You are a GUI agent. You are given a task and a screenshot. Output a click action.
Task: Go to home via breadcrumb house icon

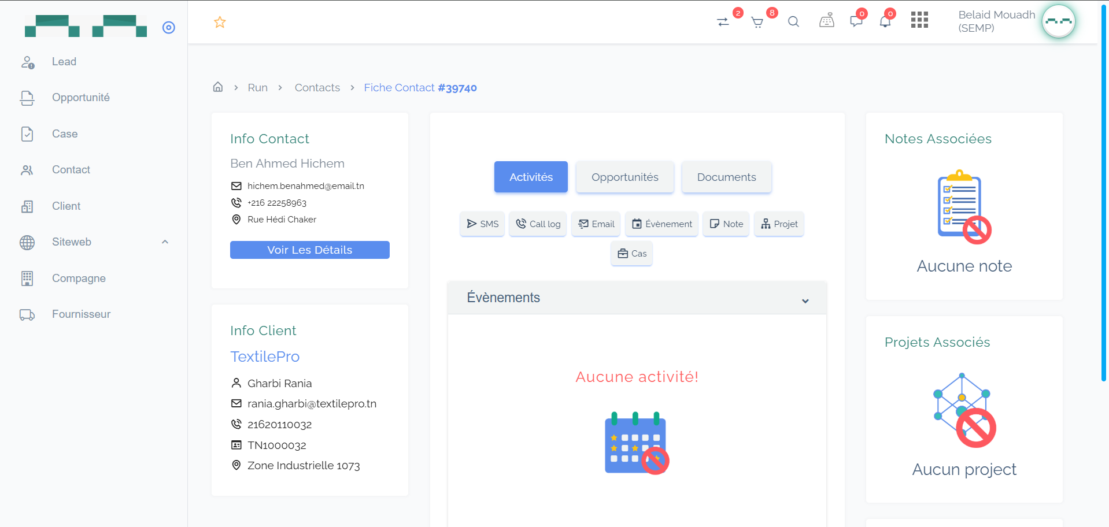coord(218,87)
